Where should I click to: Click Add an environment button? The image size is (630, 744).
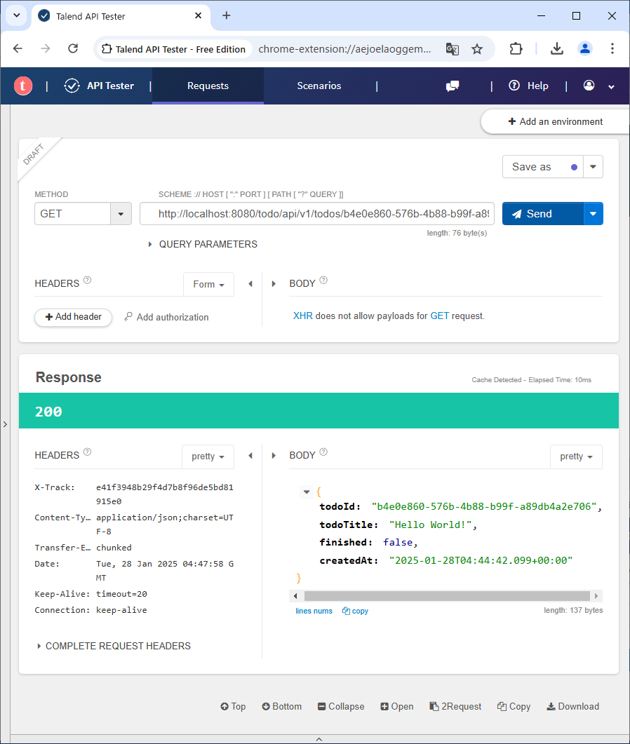[554, 121]
